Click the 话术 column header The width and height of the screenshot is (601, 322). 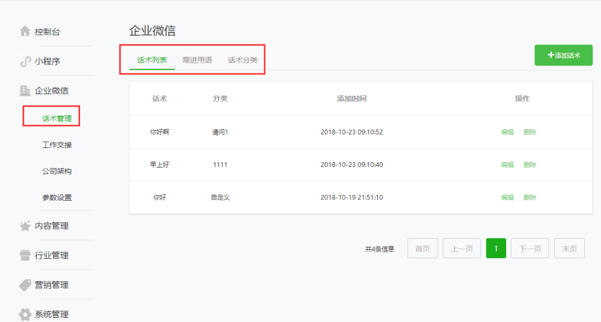[160, 99]
